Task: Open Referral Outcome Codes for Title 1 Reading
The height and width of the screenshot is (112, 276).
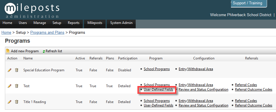Action: tap(254, 105)
